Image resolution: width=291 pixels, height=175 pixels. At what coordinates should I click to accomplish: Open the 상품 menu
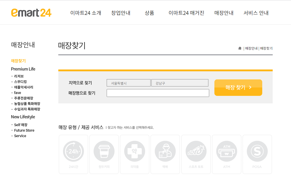pos(149,13)
